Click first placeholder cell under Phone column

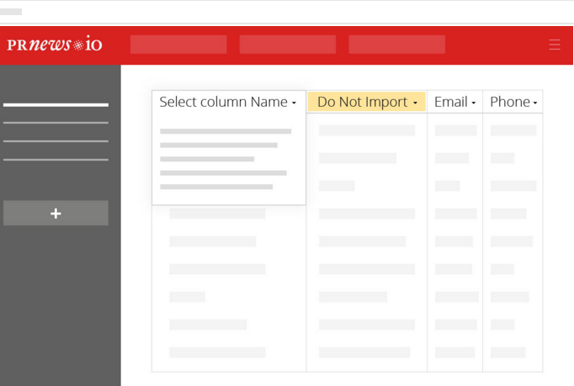513,130
